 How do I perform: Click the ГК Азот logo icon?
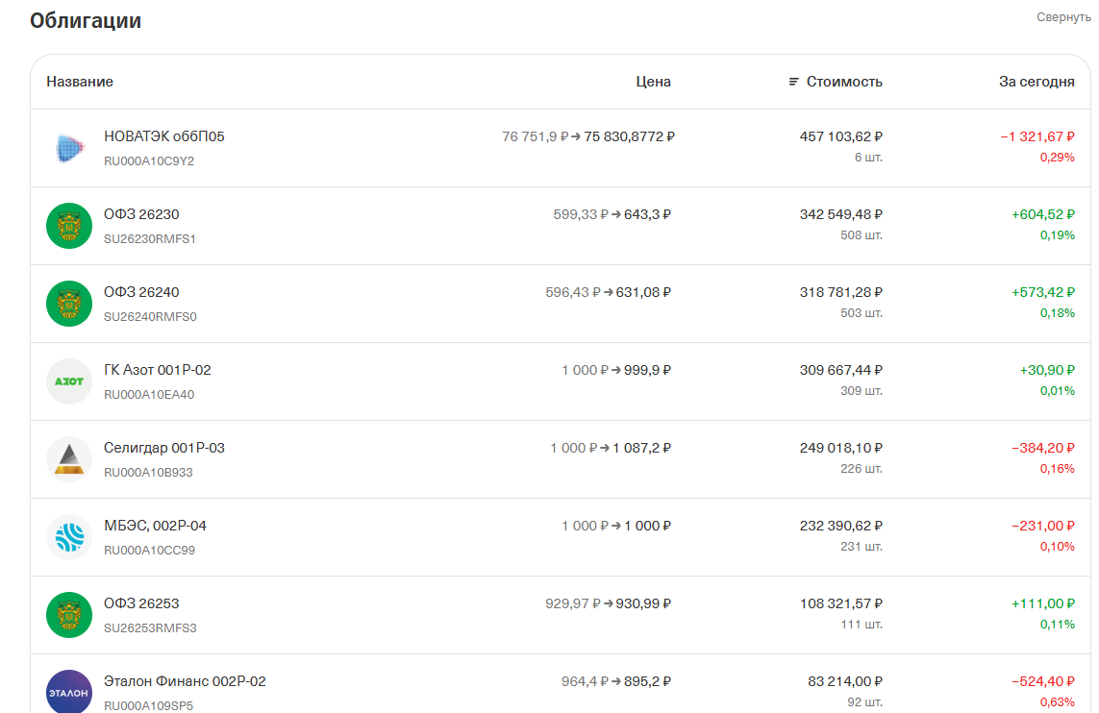[69, 381]
